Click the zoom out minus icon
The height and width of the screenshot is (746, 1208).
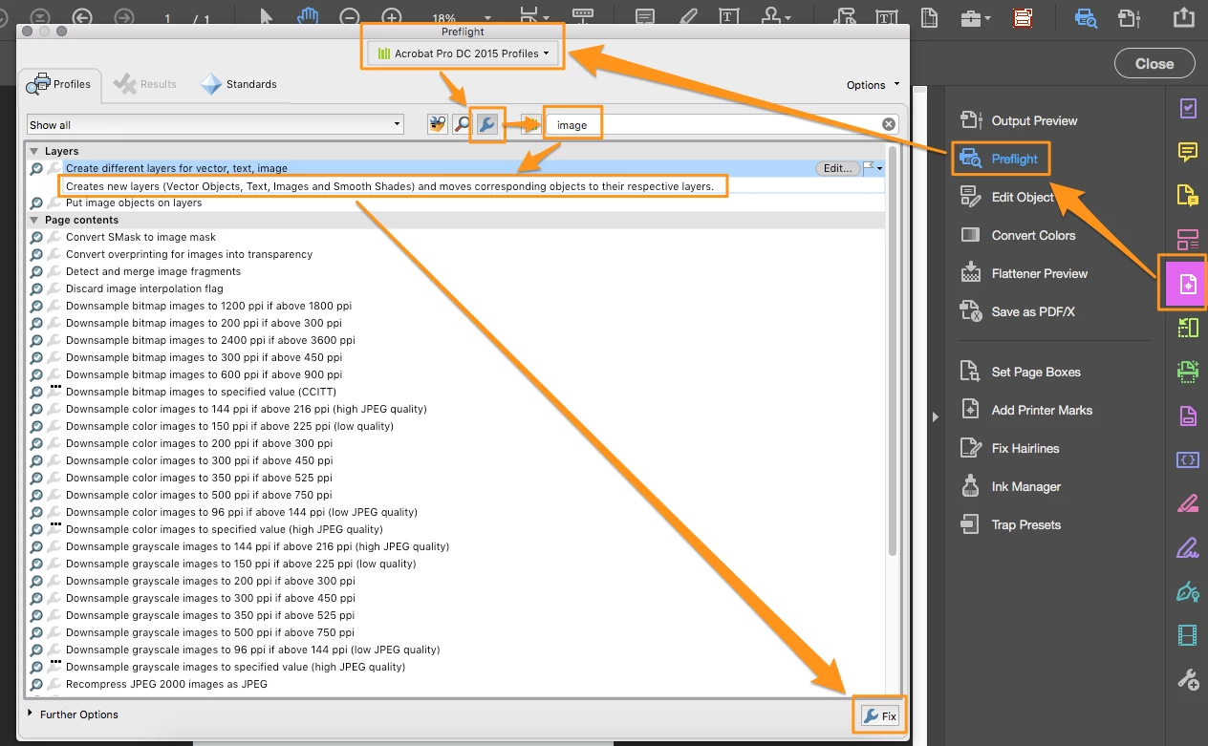(350, 17)
